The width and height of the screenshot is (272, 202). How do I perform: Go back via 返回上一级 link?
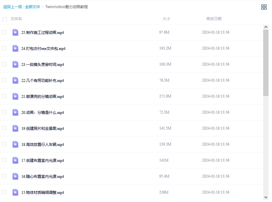click(x=13, y=7)
